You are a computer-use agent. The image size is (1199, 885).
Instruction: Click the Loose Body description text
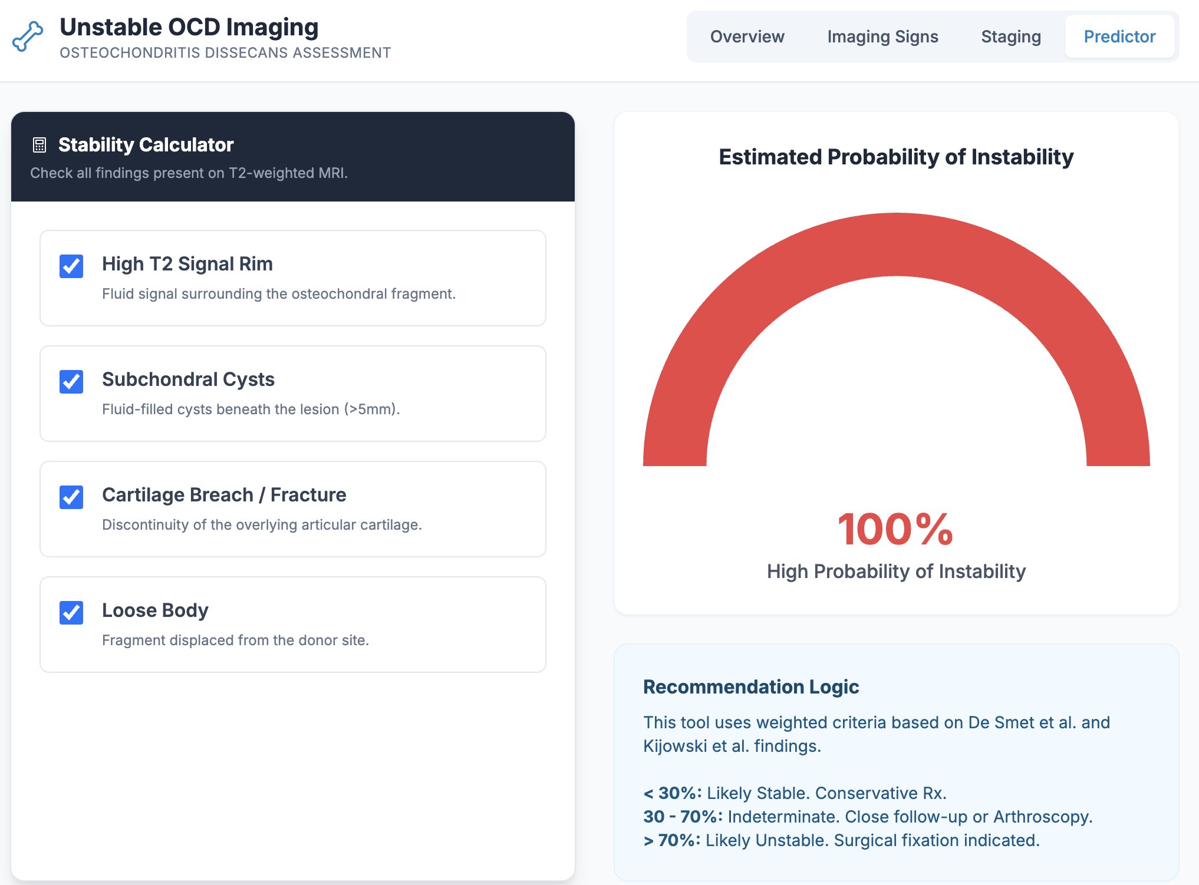tap(235, 640)
